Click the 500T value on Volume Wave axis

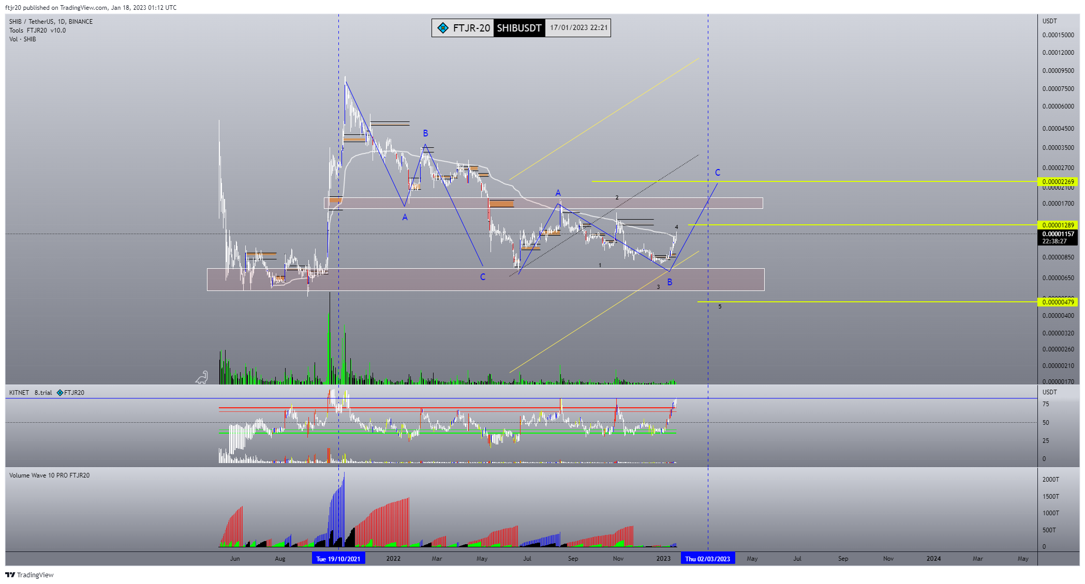point(1049,530)
